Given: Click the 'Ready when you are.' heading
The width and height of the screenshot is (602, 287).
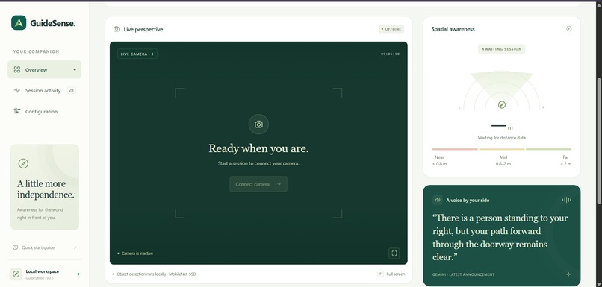Looking at the screenshot, I should pos(258,148).
